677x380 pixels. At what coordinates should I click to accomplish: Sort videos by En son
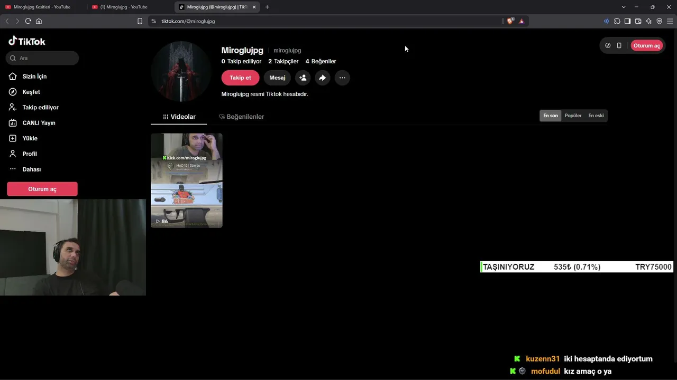pyautogui.click(x=551, y=116)
